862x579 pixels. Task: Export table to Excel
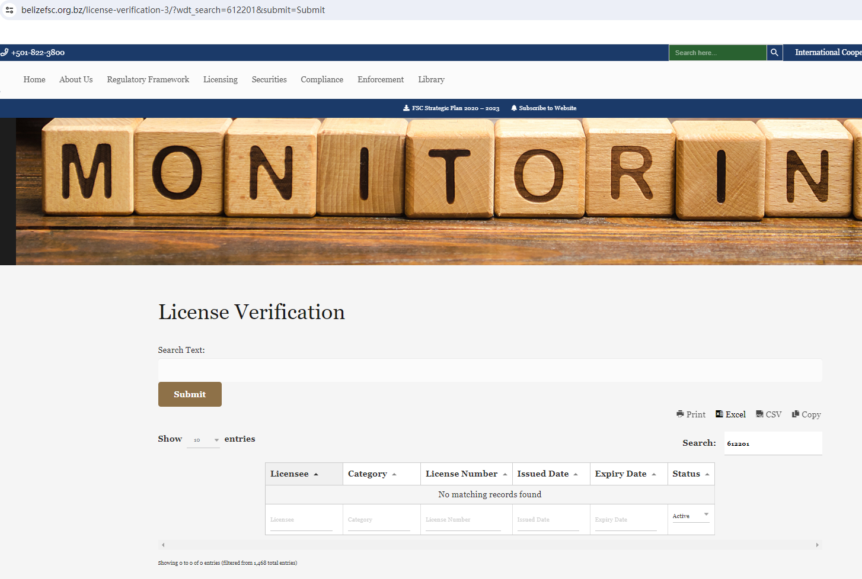pos(730,414)
